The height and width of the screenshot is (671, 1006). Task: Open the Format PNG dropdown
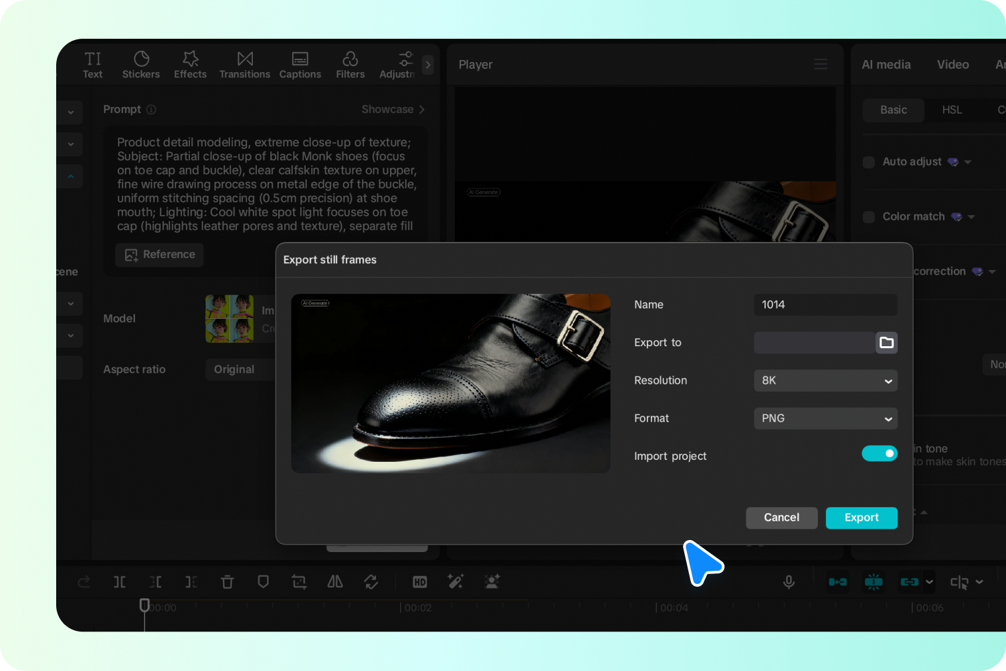825,418
